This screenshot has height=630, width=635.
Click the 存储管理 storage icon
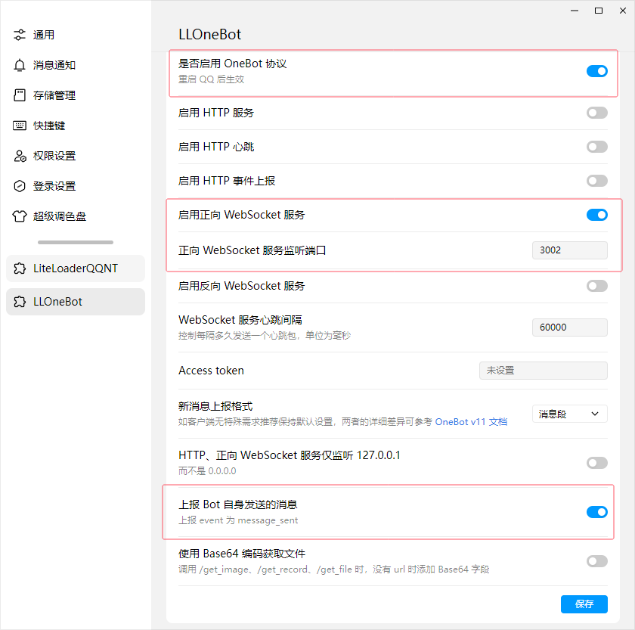click(20, 95)
